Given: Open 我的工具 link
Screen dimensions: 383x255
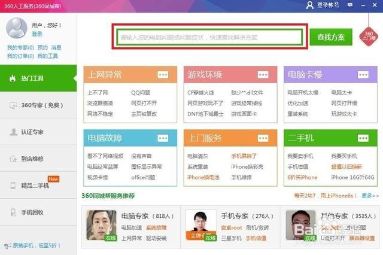Looking at the screenshot, I should click(48, 56).
